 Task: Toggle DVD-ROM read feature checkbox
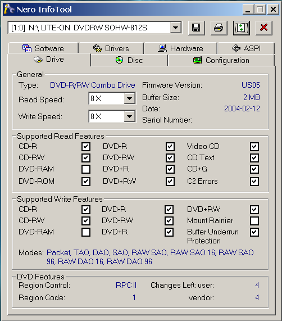pyautogui.click(x=86, y=182)
